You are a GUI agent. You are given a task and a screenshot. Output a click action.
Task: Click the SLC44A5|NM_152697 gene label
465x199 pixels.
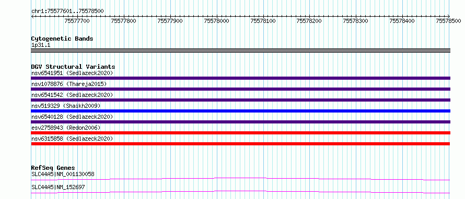click(x=58, y=187)
